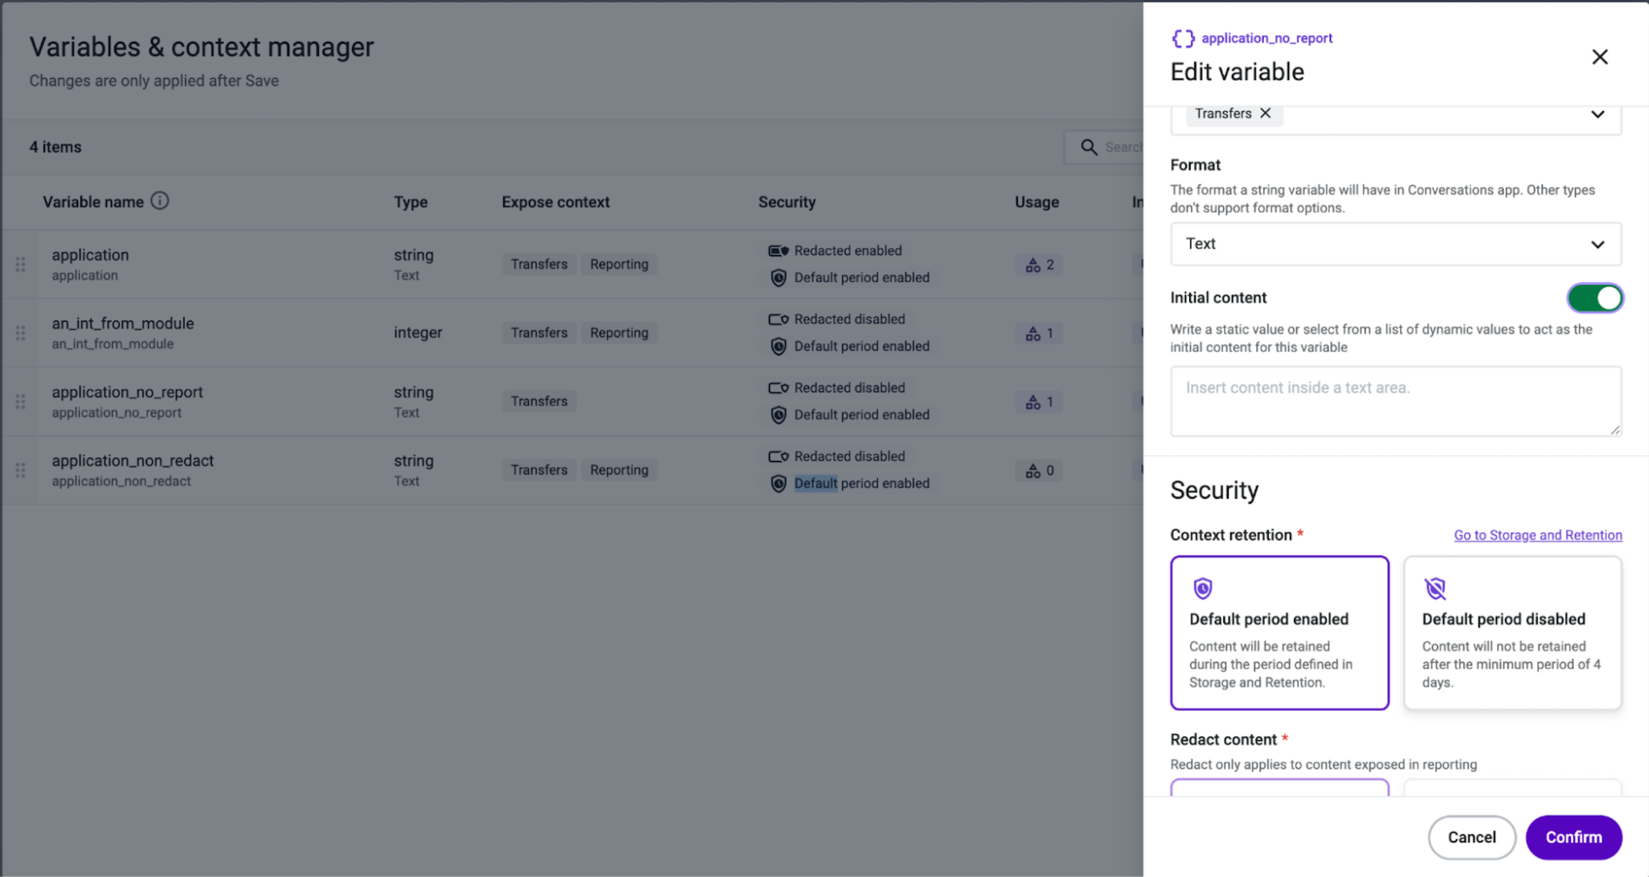Click usage icon showing 2 for application
The image size is (1649, 877).
1032,265
